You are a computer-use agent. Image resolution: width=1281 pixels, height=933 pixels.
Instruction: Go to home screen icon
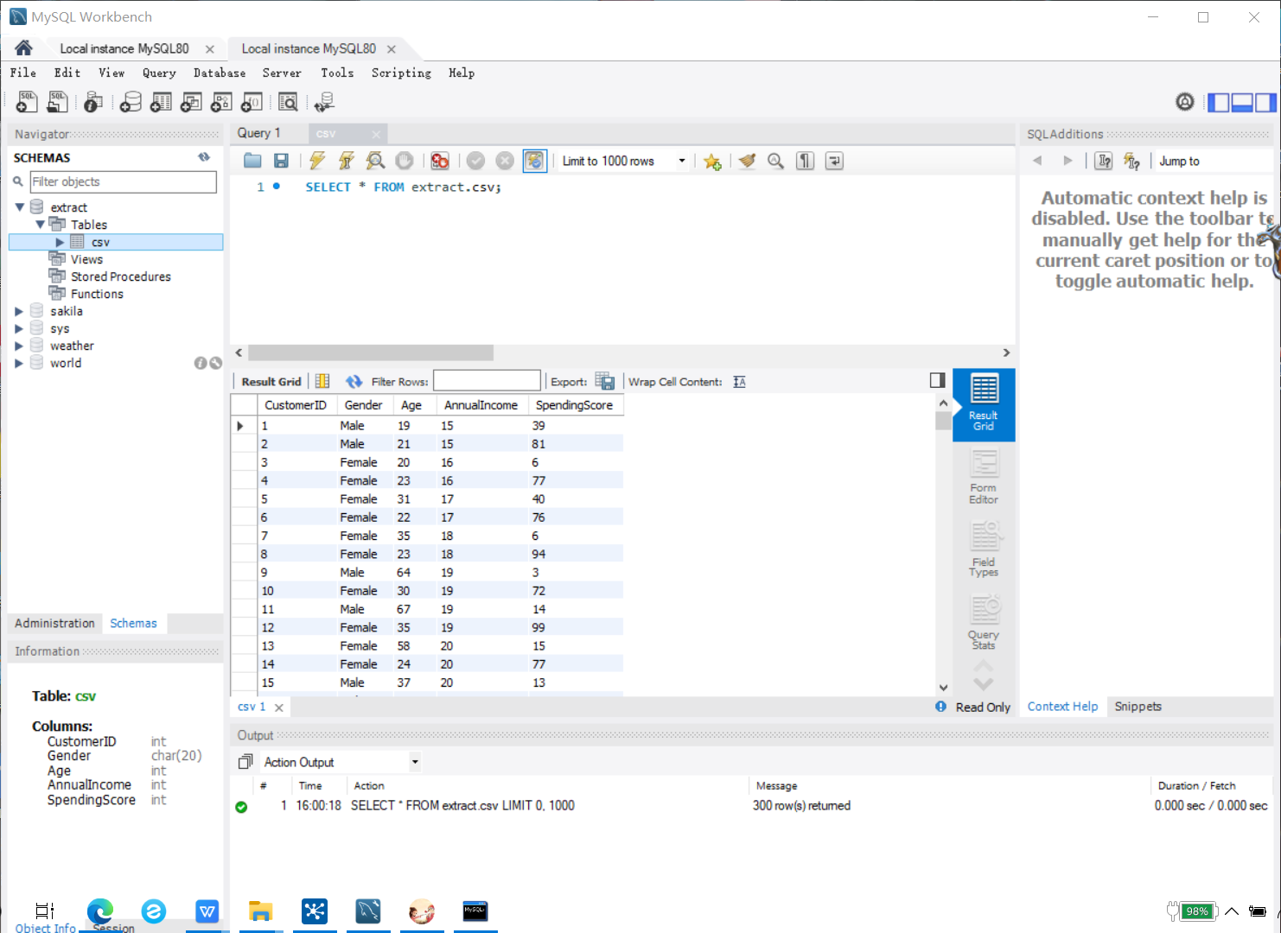click(23, 48)
